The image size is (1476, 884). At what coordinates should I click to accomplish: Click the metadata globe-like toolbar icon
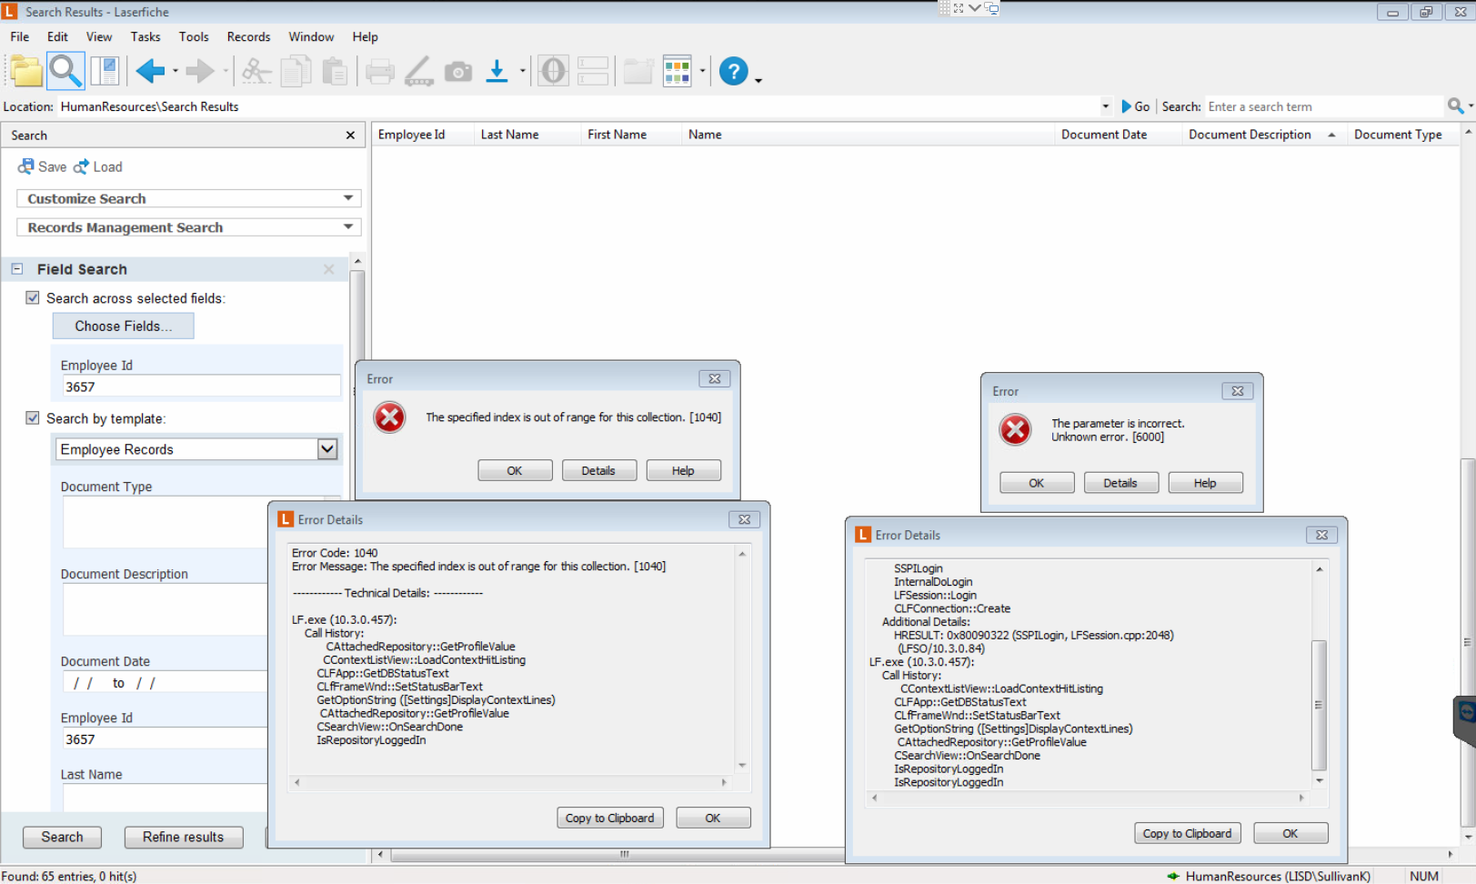tap(553, 71)
